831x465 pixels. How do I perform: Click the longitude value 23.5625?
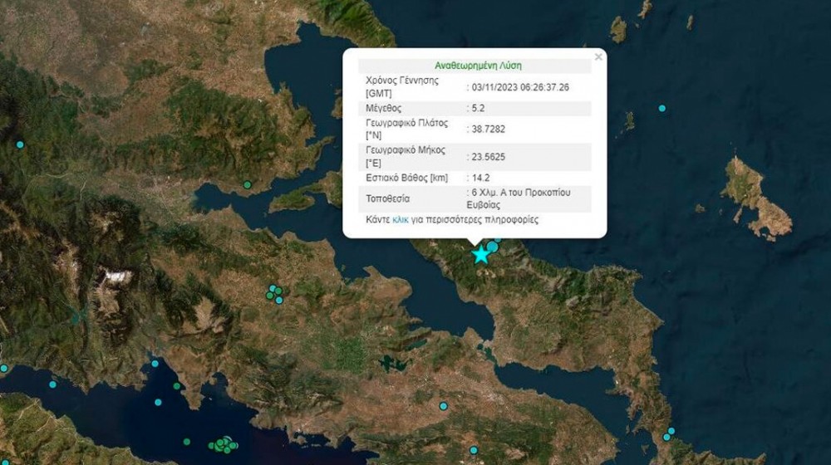pos(488,157)
